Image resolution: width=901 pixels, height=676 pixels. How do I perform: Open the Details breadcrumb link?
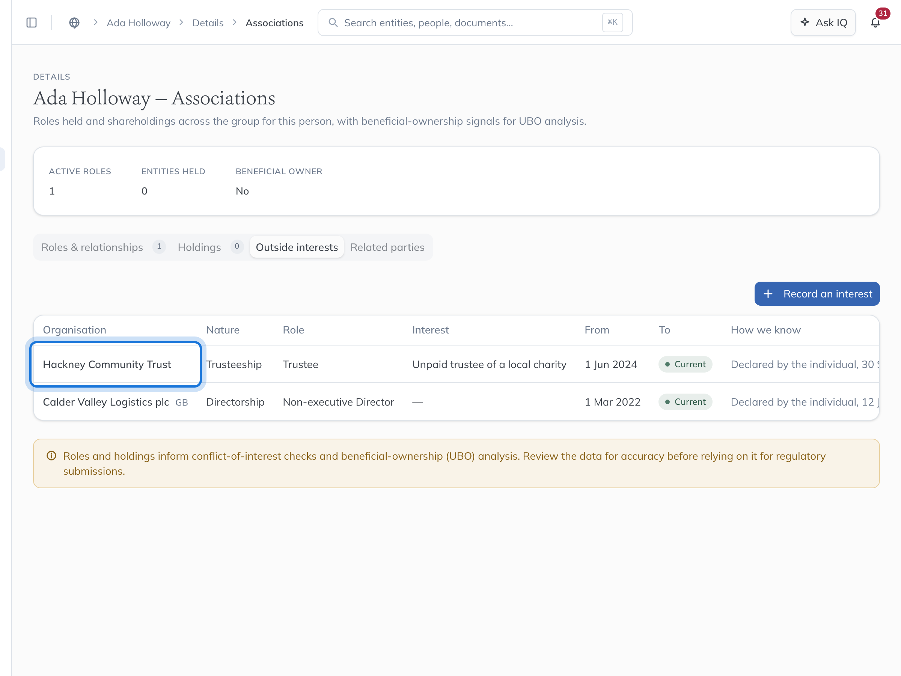208,23
